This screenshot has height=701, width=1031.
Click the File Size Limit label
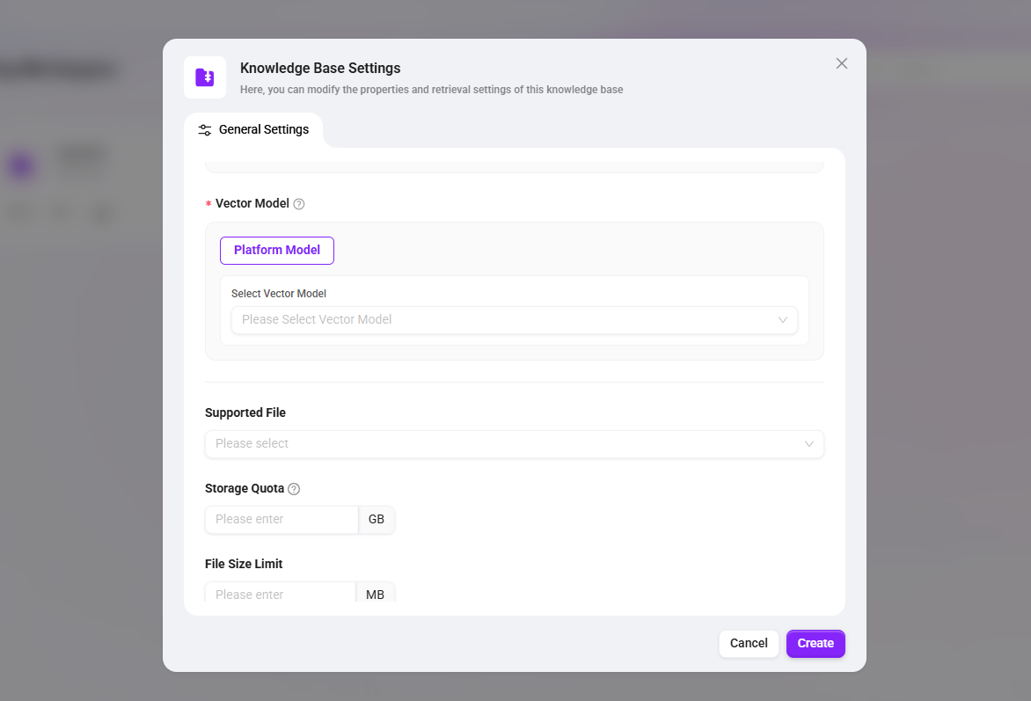coord(244,564)
